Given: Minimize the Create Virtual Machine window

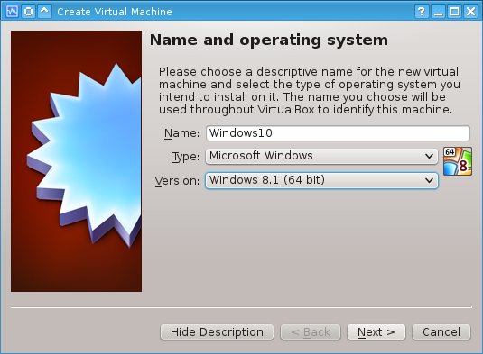Looking at the screenshot, I should point(438,12).
